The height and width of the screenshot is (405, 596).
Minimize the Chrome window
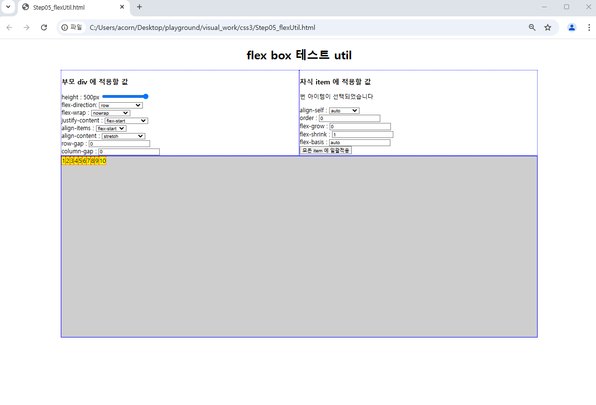click(x=544, y=7)
